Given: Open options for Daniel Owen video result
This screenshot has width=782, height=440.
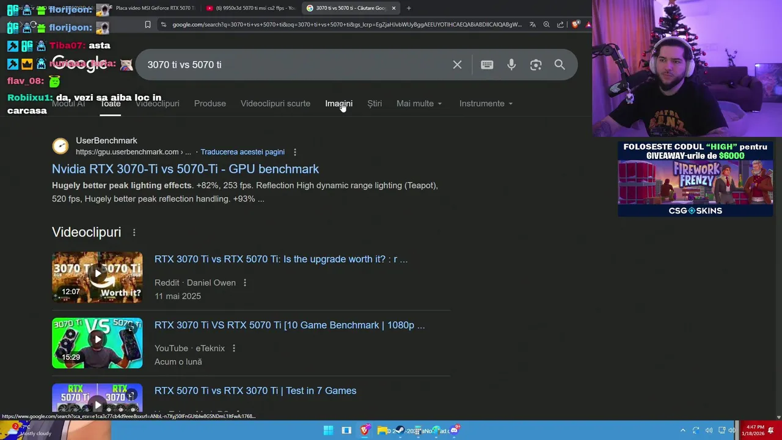Looking at the screenshot, I should [x=244, y=282].
